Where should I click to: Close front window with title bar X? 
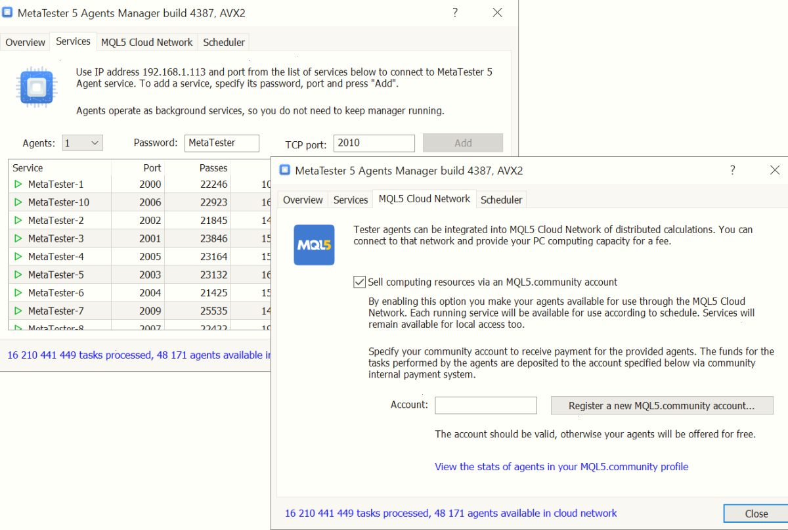click(775, 170)
